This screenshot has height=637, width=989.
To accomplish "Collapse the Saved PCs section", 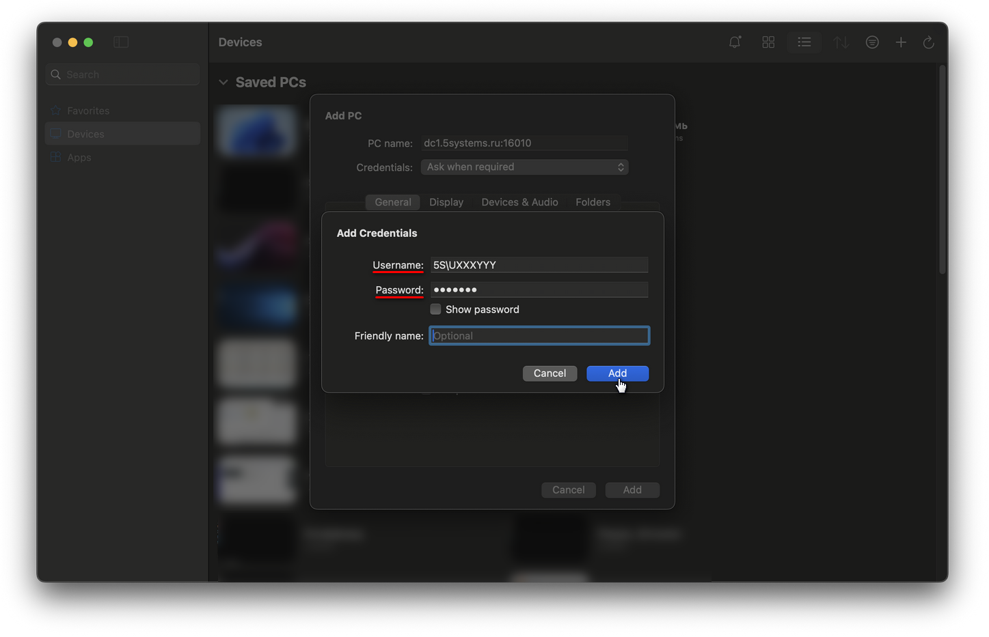I will point(223,82).
